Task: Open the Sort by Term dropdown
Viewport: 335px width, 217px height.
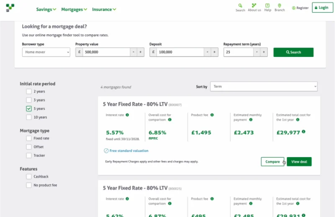Action: (264, 87)
